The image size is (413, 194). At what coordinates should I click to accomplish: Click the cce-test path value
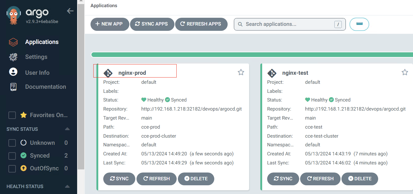pyautogui.click(x=313, y=127)
